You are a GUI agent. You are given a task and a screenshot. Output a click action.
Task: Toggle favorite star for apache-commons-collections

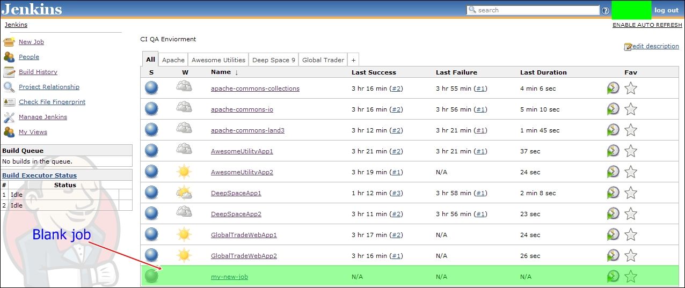[631, 88]
